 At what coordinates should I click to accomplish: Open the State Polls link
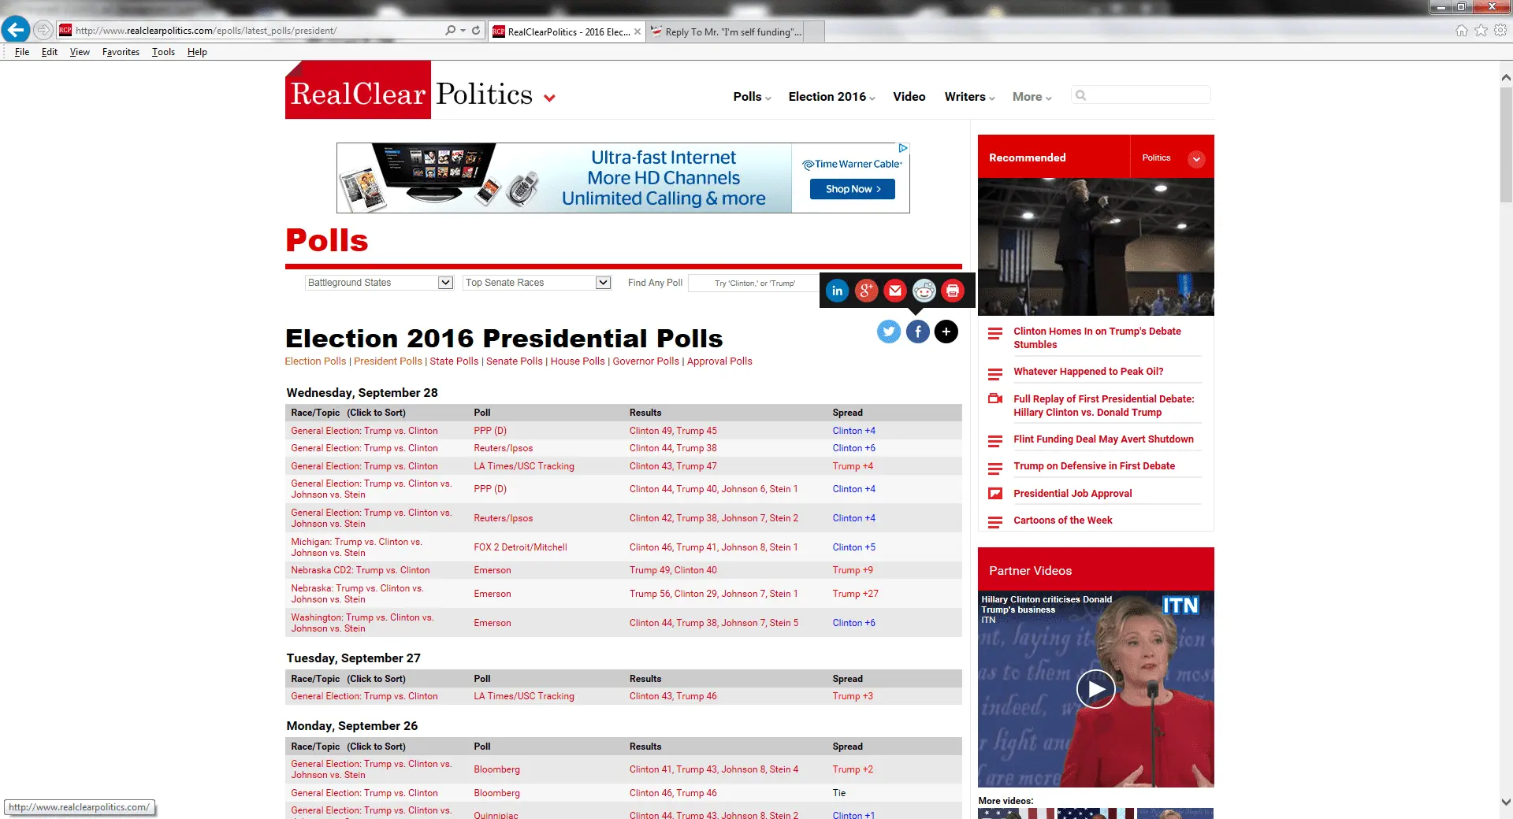click(454, 361)
